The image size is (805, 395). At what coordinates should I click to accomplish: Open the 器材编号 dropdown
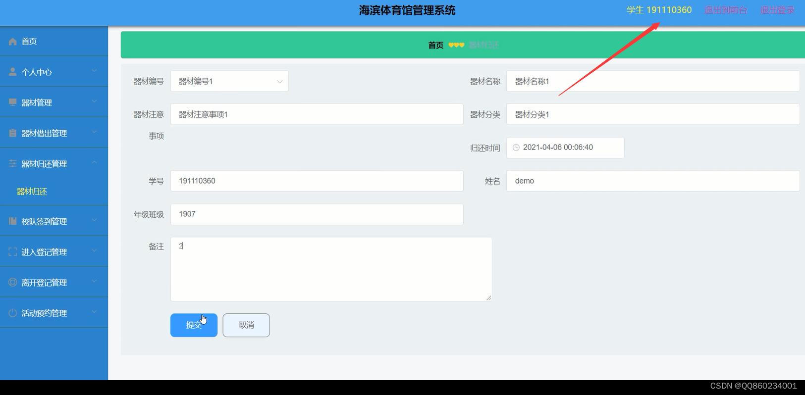(229, 81)
